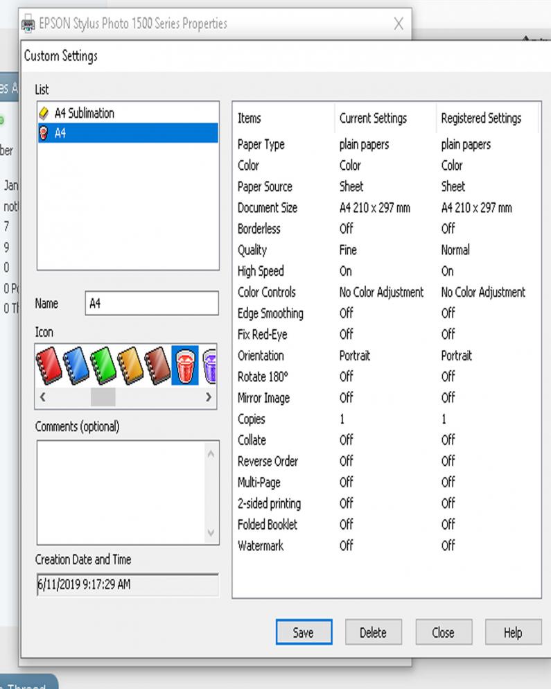Save the custom setting
The width and height of the screenshot is (551, 689).
[x=304, y=632]
